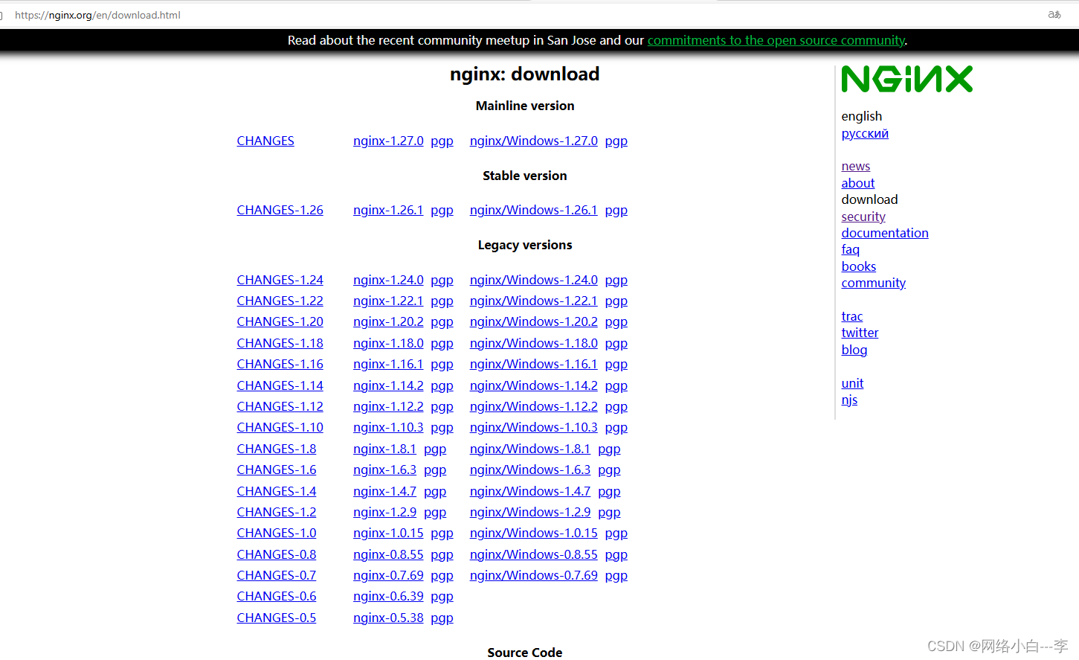The height and width of the screenshot is (660, 1079).
Task: Open CHANGES-1.24 link
Action: (280, 280)
